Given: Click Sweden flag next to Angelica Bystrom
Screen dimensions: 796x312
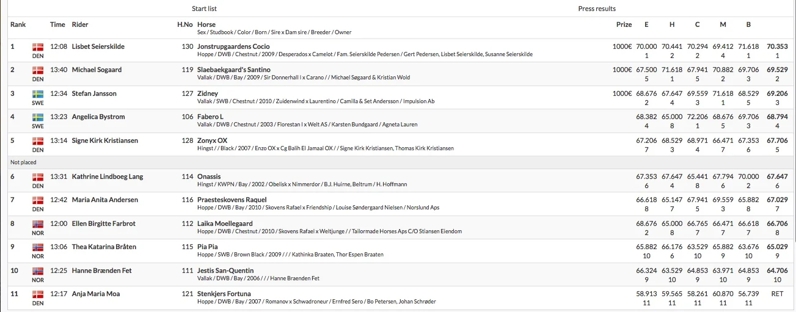Looking at the screenshot, I should (38, 117).
